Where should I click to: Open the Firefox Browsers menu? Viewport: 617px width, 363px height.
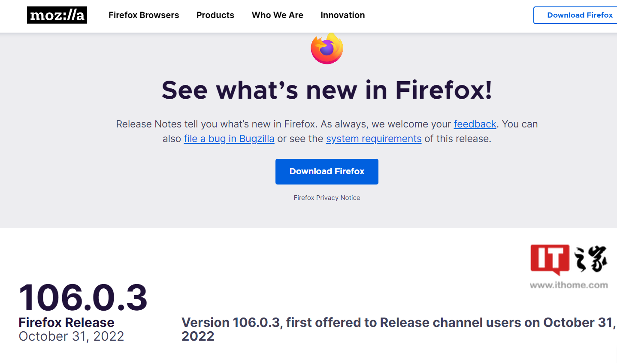(x=144, y=15)
